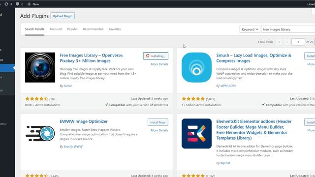Image resolution: width=315 pixels, height=177 pixels.
Task: Click Install button for Smush plugin
Action: 310,56
